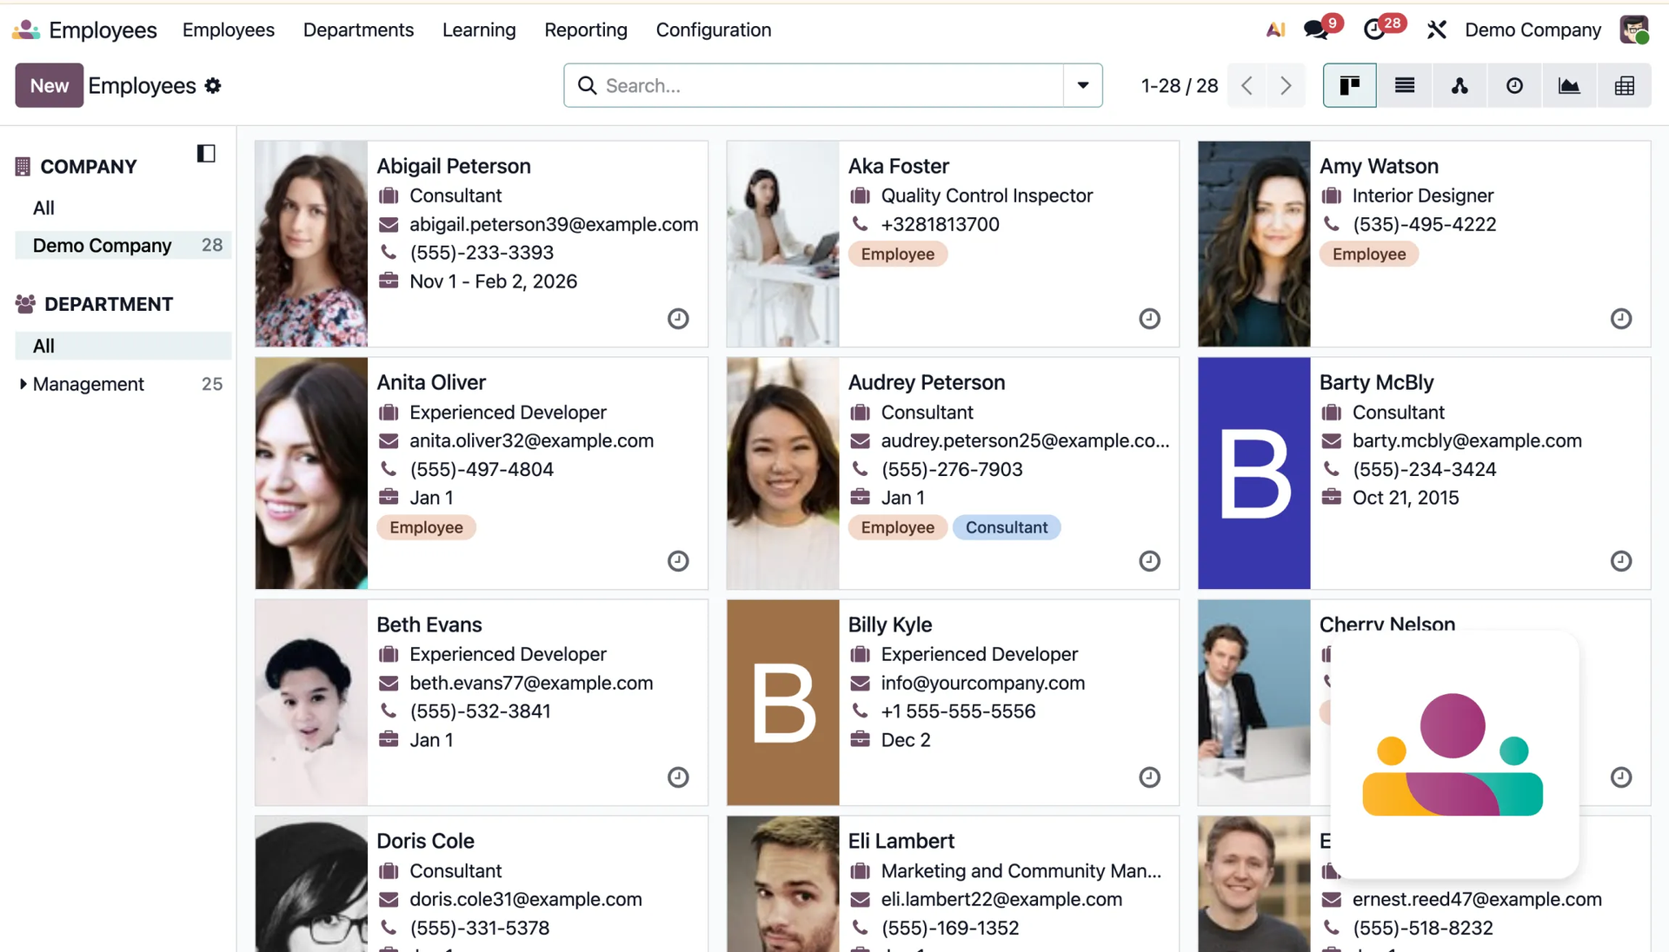
Task: Click Employee tag on Amy Watson card
Action: (1369, 254)
